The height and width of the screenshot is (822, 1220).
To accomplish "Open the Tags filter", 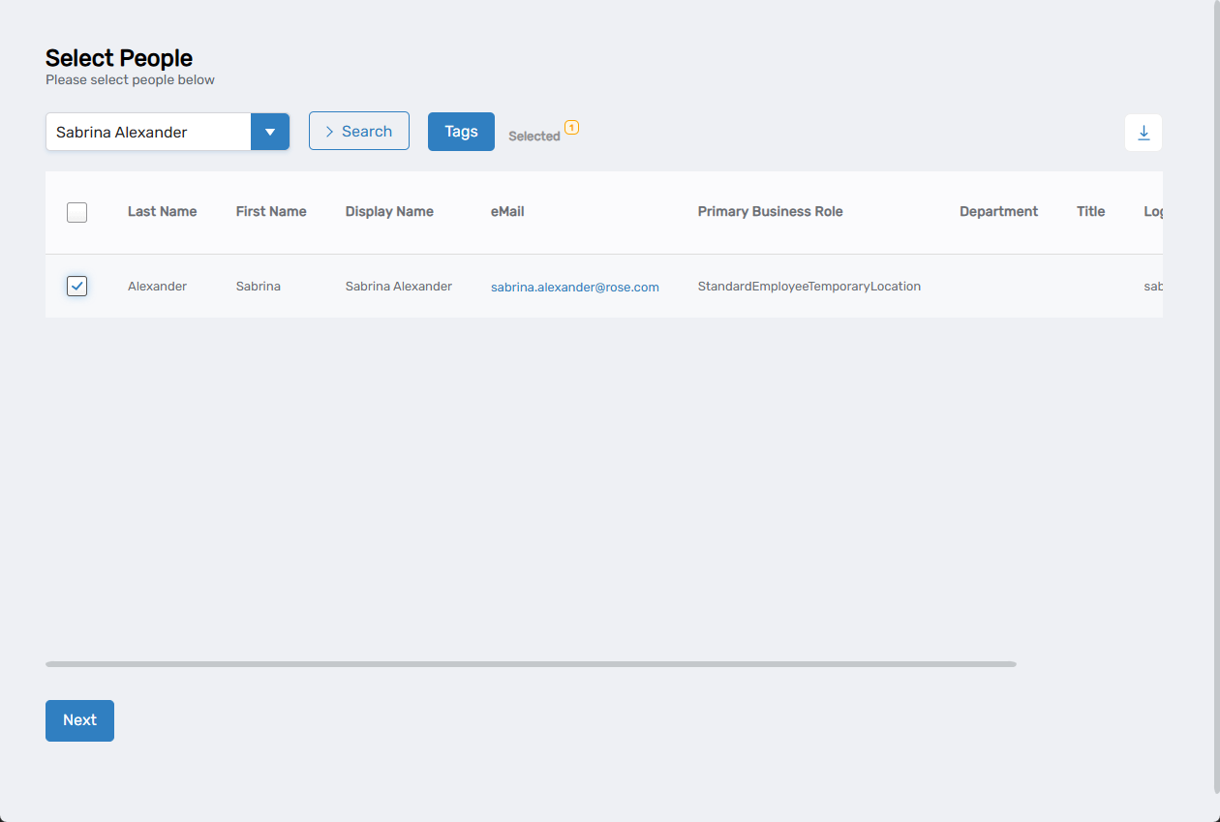I will pos(461,132).
